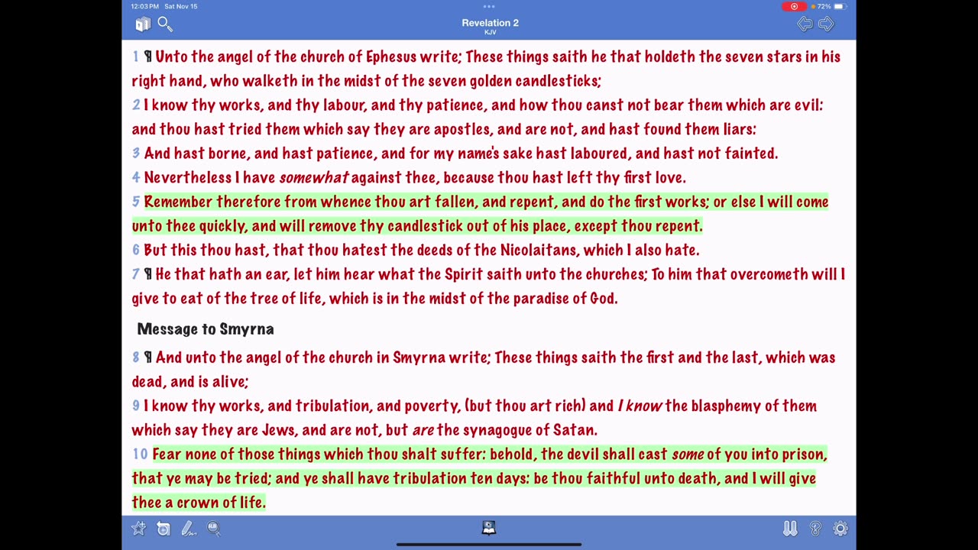
Task: Tap the Sat Nov 15 date
Action: point(183,6)
